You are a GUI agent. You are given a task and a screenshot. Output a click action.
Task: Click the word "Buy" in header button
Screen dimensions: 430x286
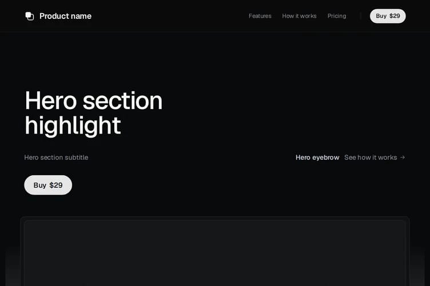(381, 16)
